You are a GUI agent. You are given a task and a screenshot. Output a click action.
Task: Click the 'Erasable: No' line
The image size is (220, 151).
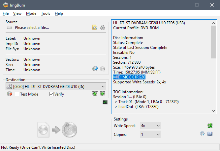click(124, 53)
